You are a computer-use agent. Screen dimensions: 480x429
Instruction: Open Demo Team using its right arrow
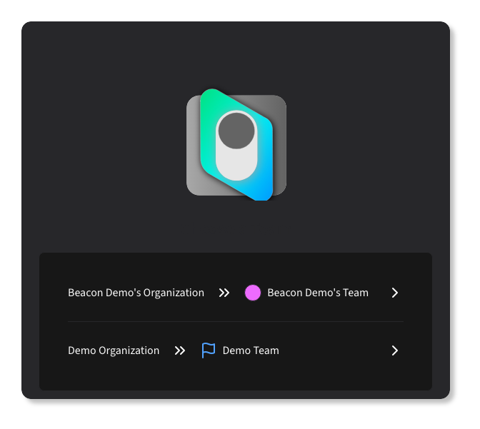point(395,350)
